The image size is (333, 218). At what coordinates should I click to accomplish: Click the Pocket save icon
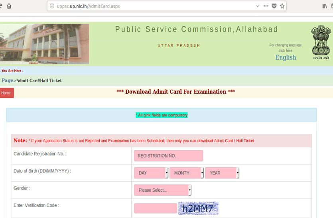click(274, 6)
